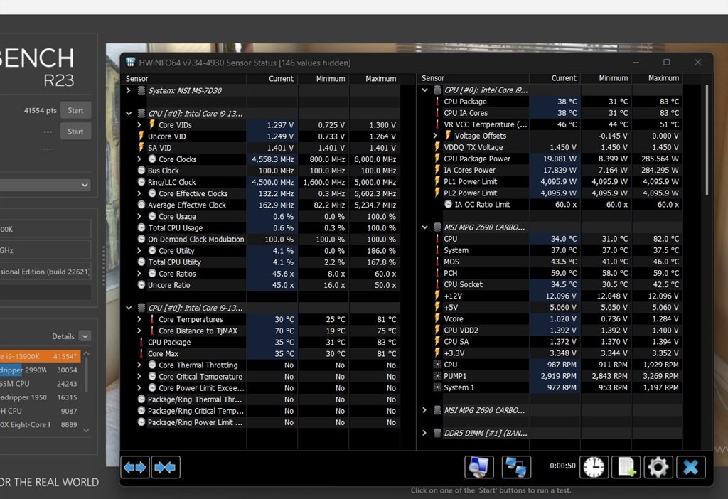Viewport: 728px width, 499px height.
Task: Click the shrink layout arrows icon
Action: point(165,468)
